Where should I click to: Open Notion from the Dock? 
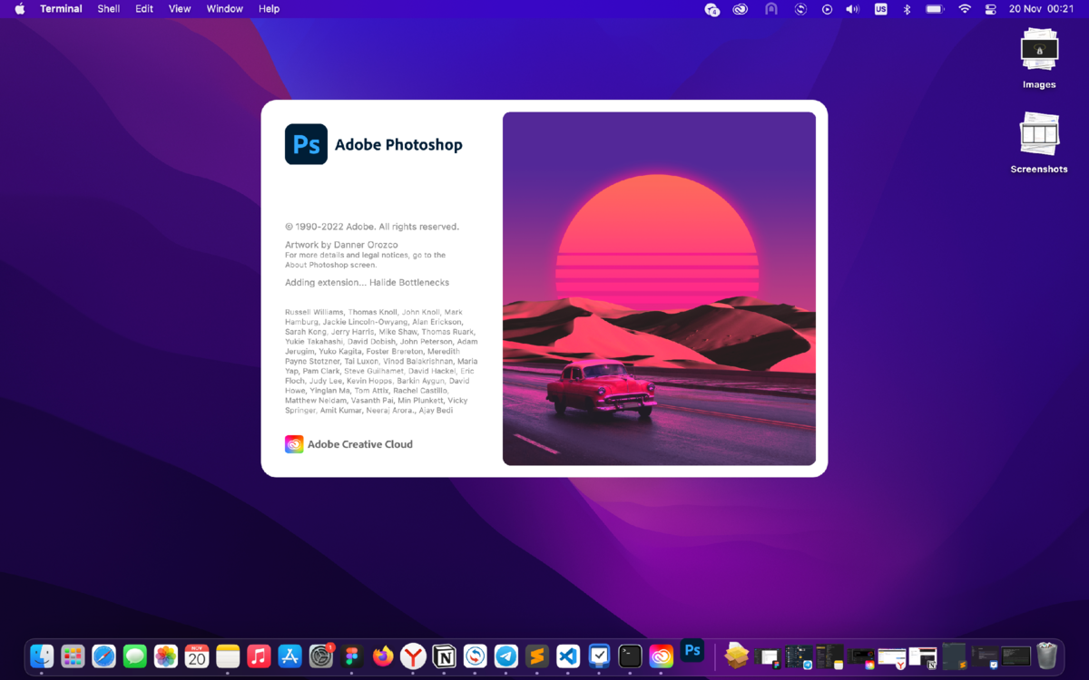(x=445, y=656)
